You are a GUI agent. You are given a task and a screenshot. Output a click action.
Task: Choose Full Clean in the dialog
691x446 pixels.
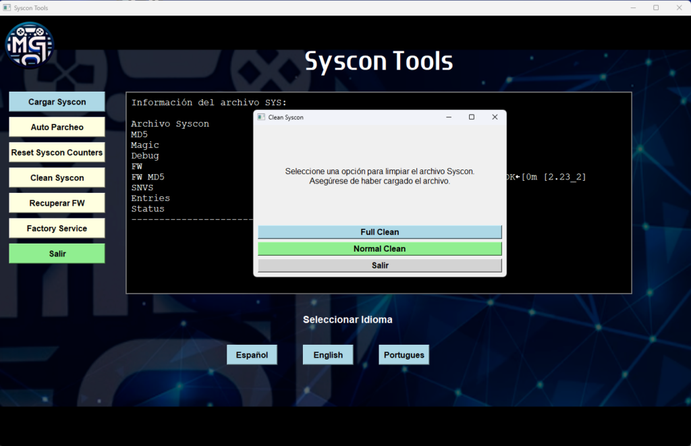pyautogui.click(x=379, y=232)
